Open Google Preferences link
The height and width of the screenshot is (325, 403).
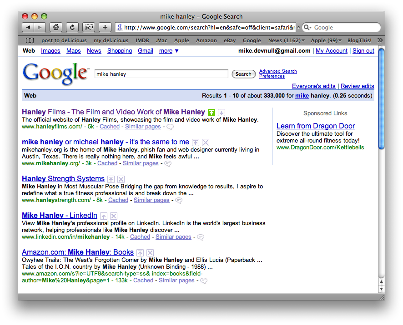(272, 76)
